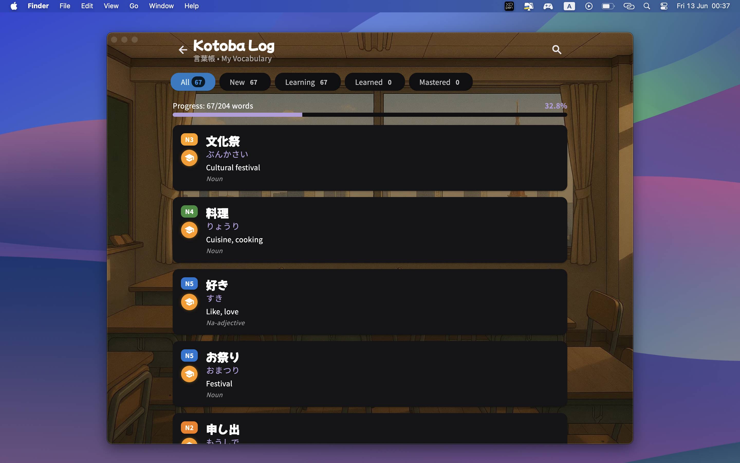
Task: Click the meaning 'Festival' on お祭り card
Action: coord(219,383)
